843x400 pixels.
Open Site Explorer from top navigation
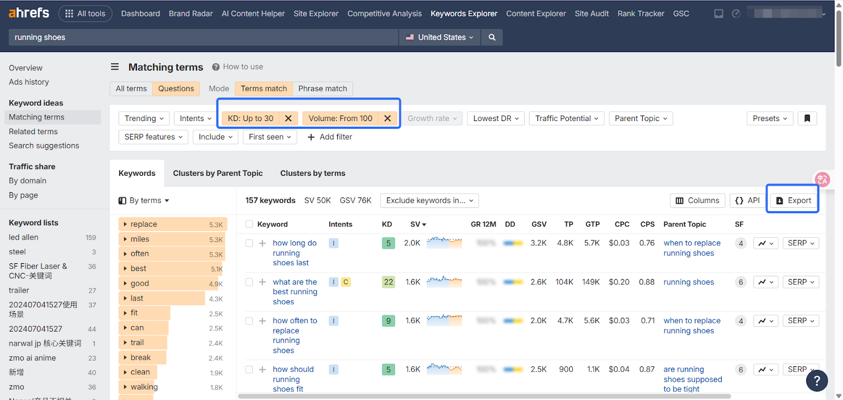pyautogui.click(x=316, y=14)
